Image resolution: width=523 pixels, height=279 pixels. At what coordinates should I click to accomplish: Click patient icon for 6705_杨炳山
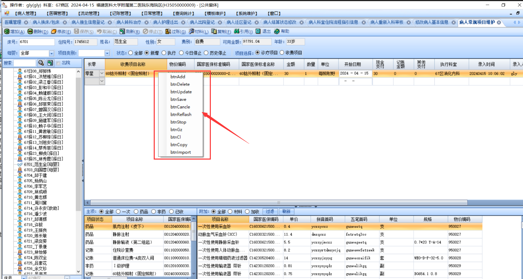pos(20,181)
